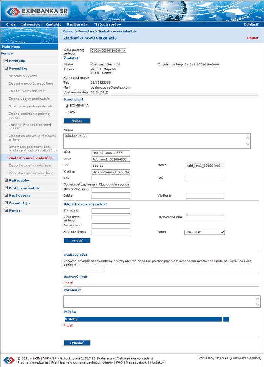Click the IČO input field
Viewport: 264px width, 367px height.
coord(111,153)
